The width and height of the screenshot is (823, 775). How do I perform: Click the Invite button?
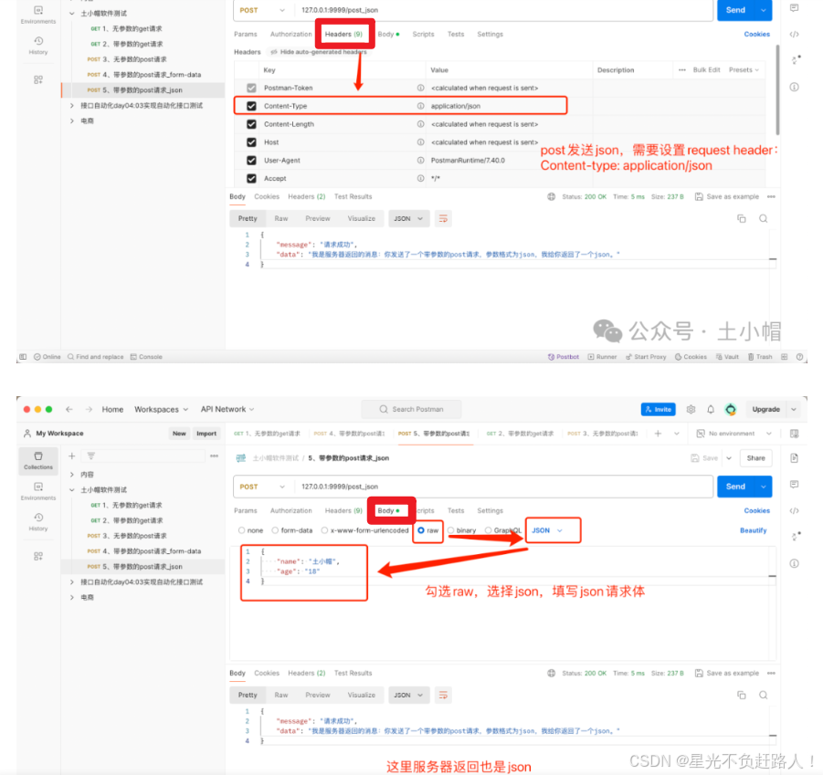coord(659,410)
